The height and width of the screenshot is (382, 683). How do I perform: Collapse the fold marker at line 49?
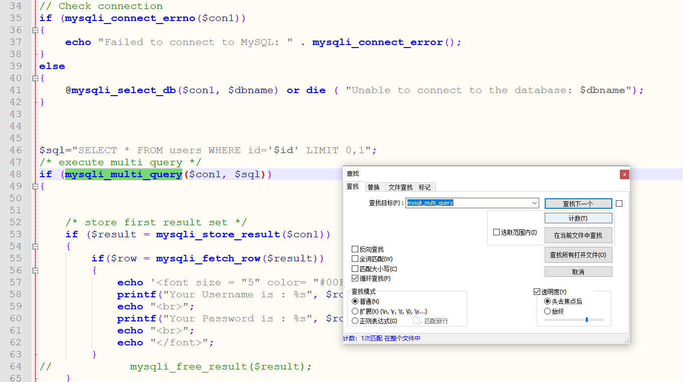click(35, 186)
